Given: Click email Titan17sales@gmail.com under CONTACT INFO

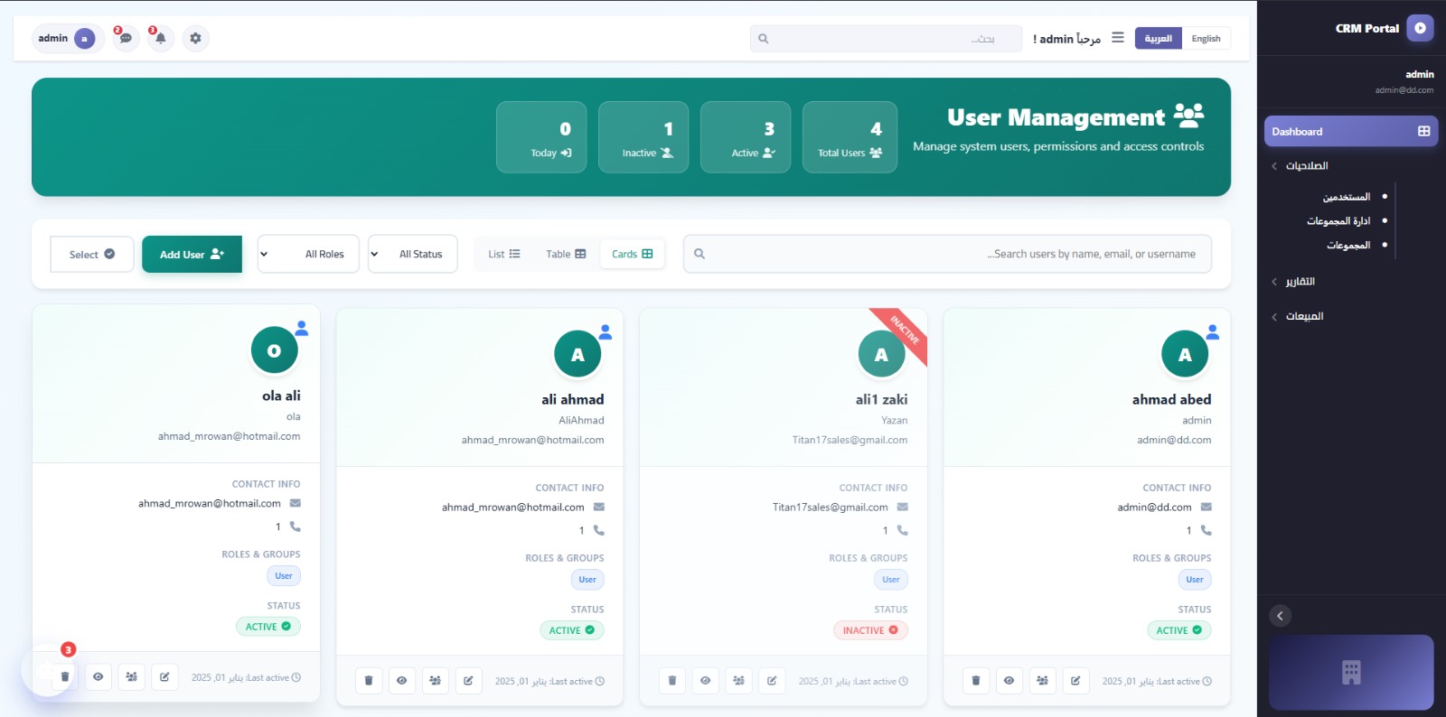Looking at the screenshot, I should tap(831, 507).
